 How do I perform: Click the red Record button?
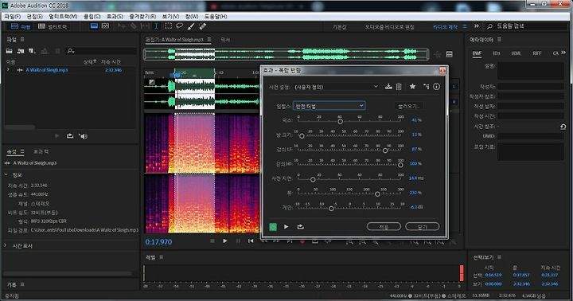point(302,241)
